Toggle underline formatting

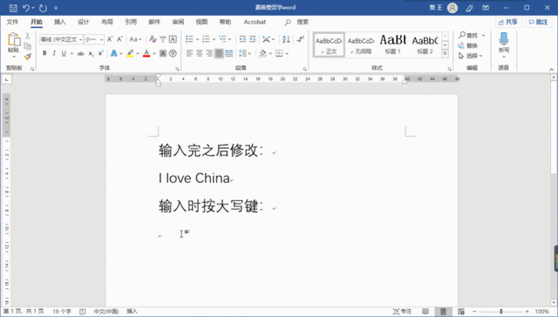tap(64, 53)
